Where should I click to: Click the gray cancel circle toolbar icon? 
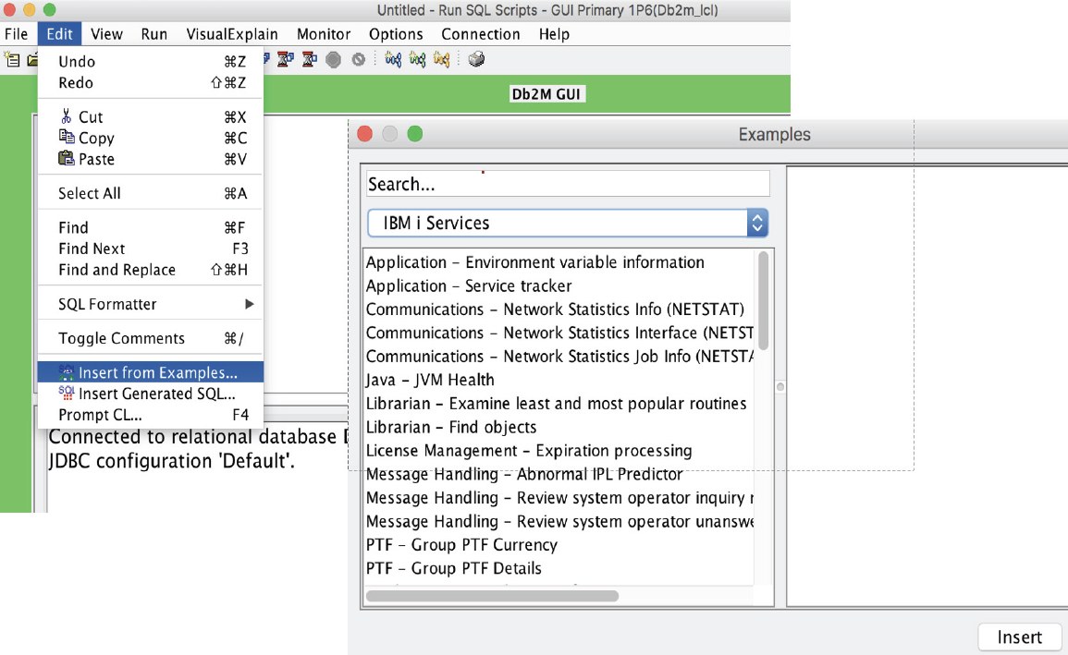pos(358,60)
